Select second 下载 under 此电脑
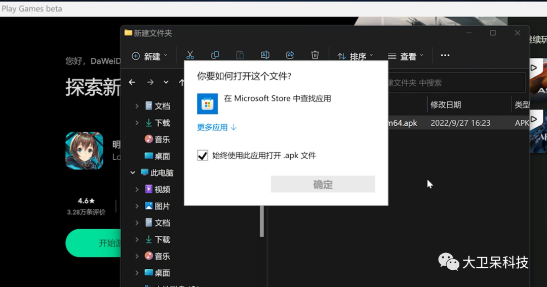Image resolution: width=547 pixels, height=287 pixels. (158, 239)
